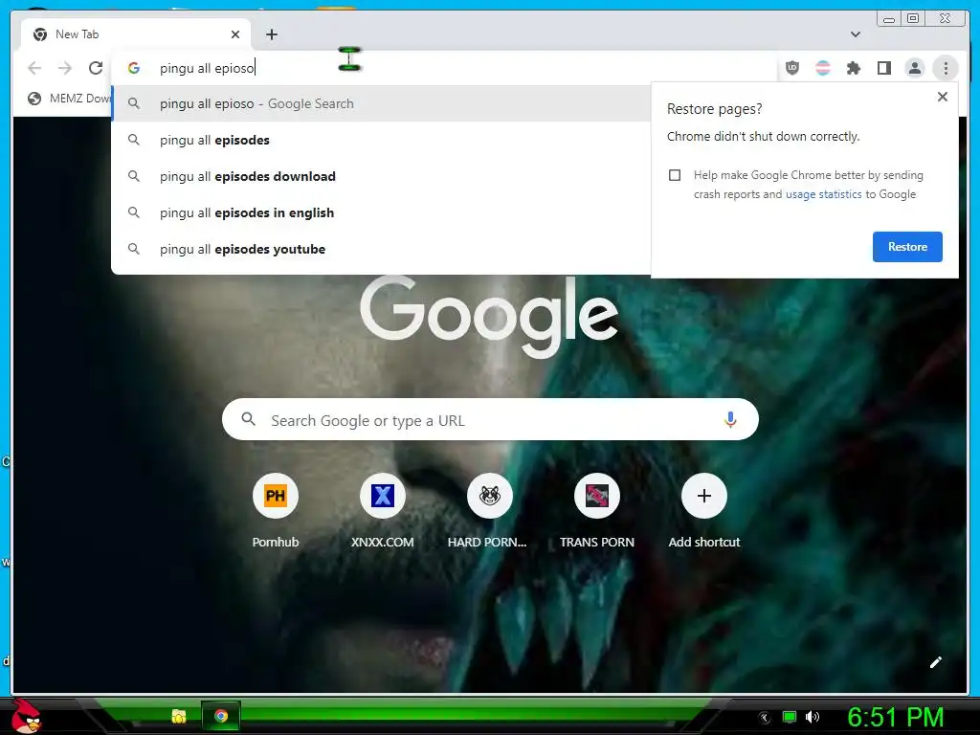980x735 pixels.
Task: Expand the tab search chevron
Action: click(856, 34)
